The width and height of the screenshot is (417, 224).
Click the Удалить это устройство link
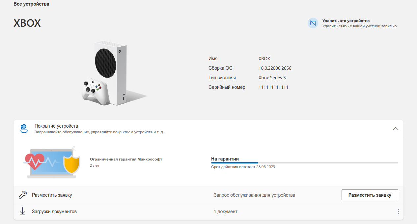click(x=346, y=21)
